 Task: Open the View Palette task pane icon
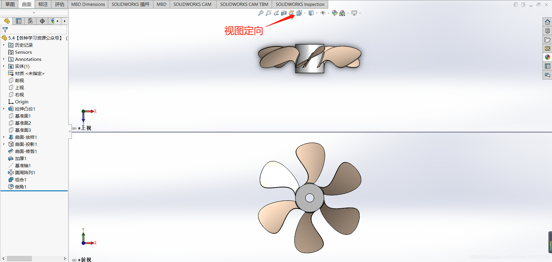coord(548,48)
